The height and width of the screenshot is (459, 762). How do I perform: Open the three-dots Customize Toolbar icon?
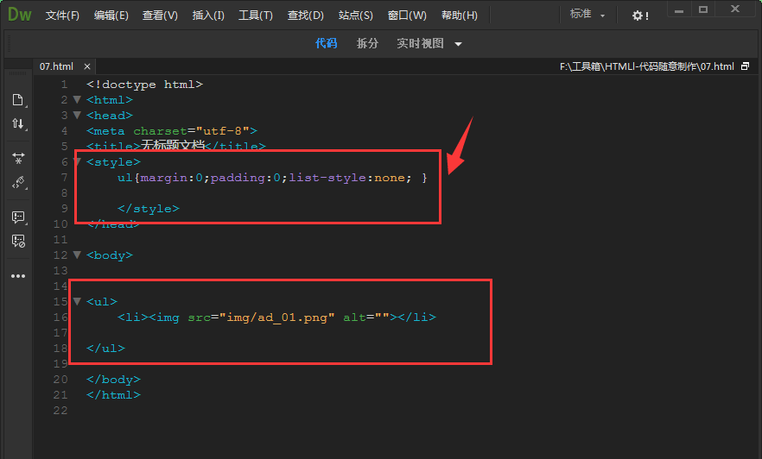click(x=17, y=276)
